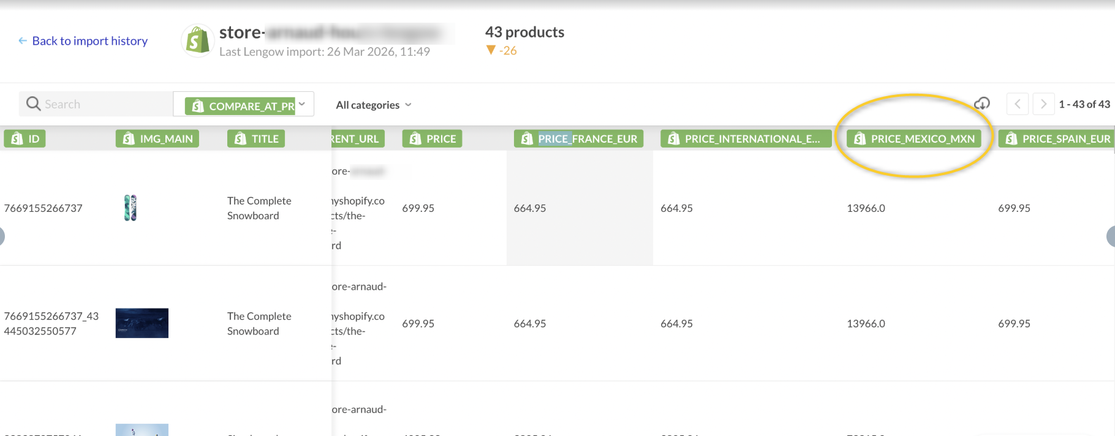Click Shopify icon in PRICE_MEXICO_MXN header
Image resolution: width=1115 pixels, height=436 pixels.
tap(860, 139)
